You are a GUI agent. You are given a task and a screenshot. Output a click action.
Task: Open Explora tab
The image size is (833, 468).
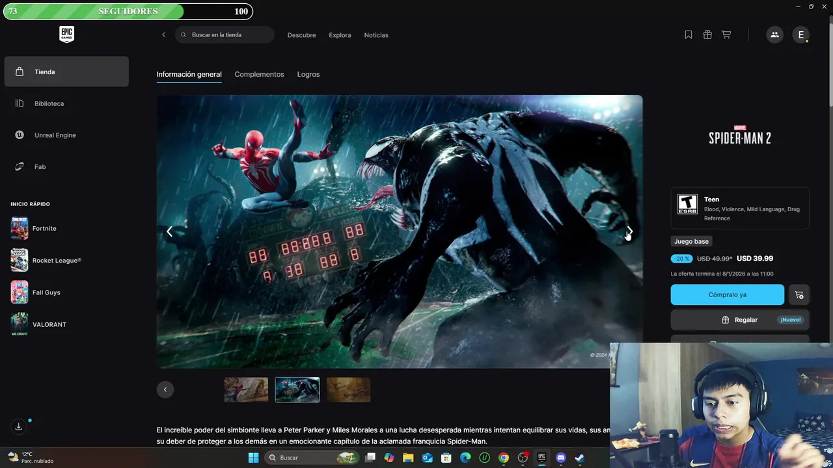pos(340,35)
